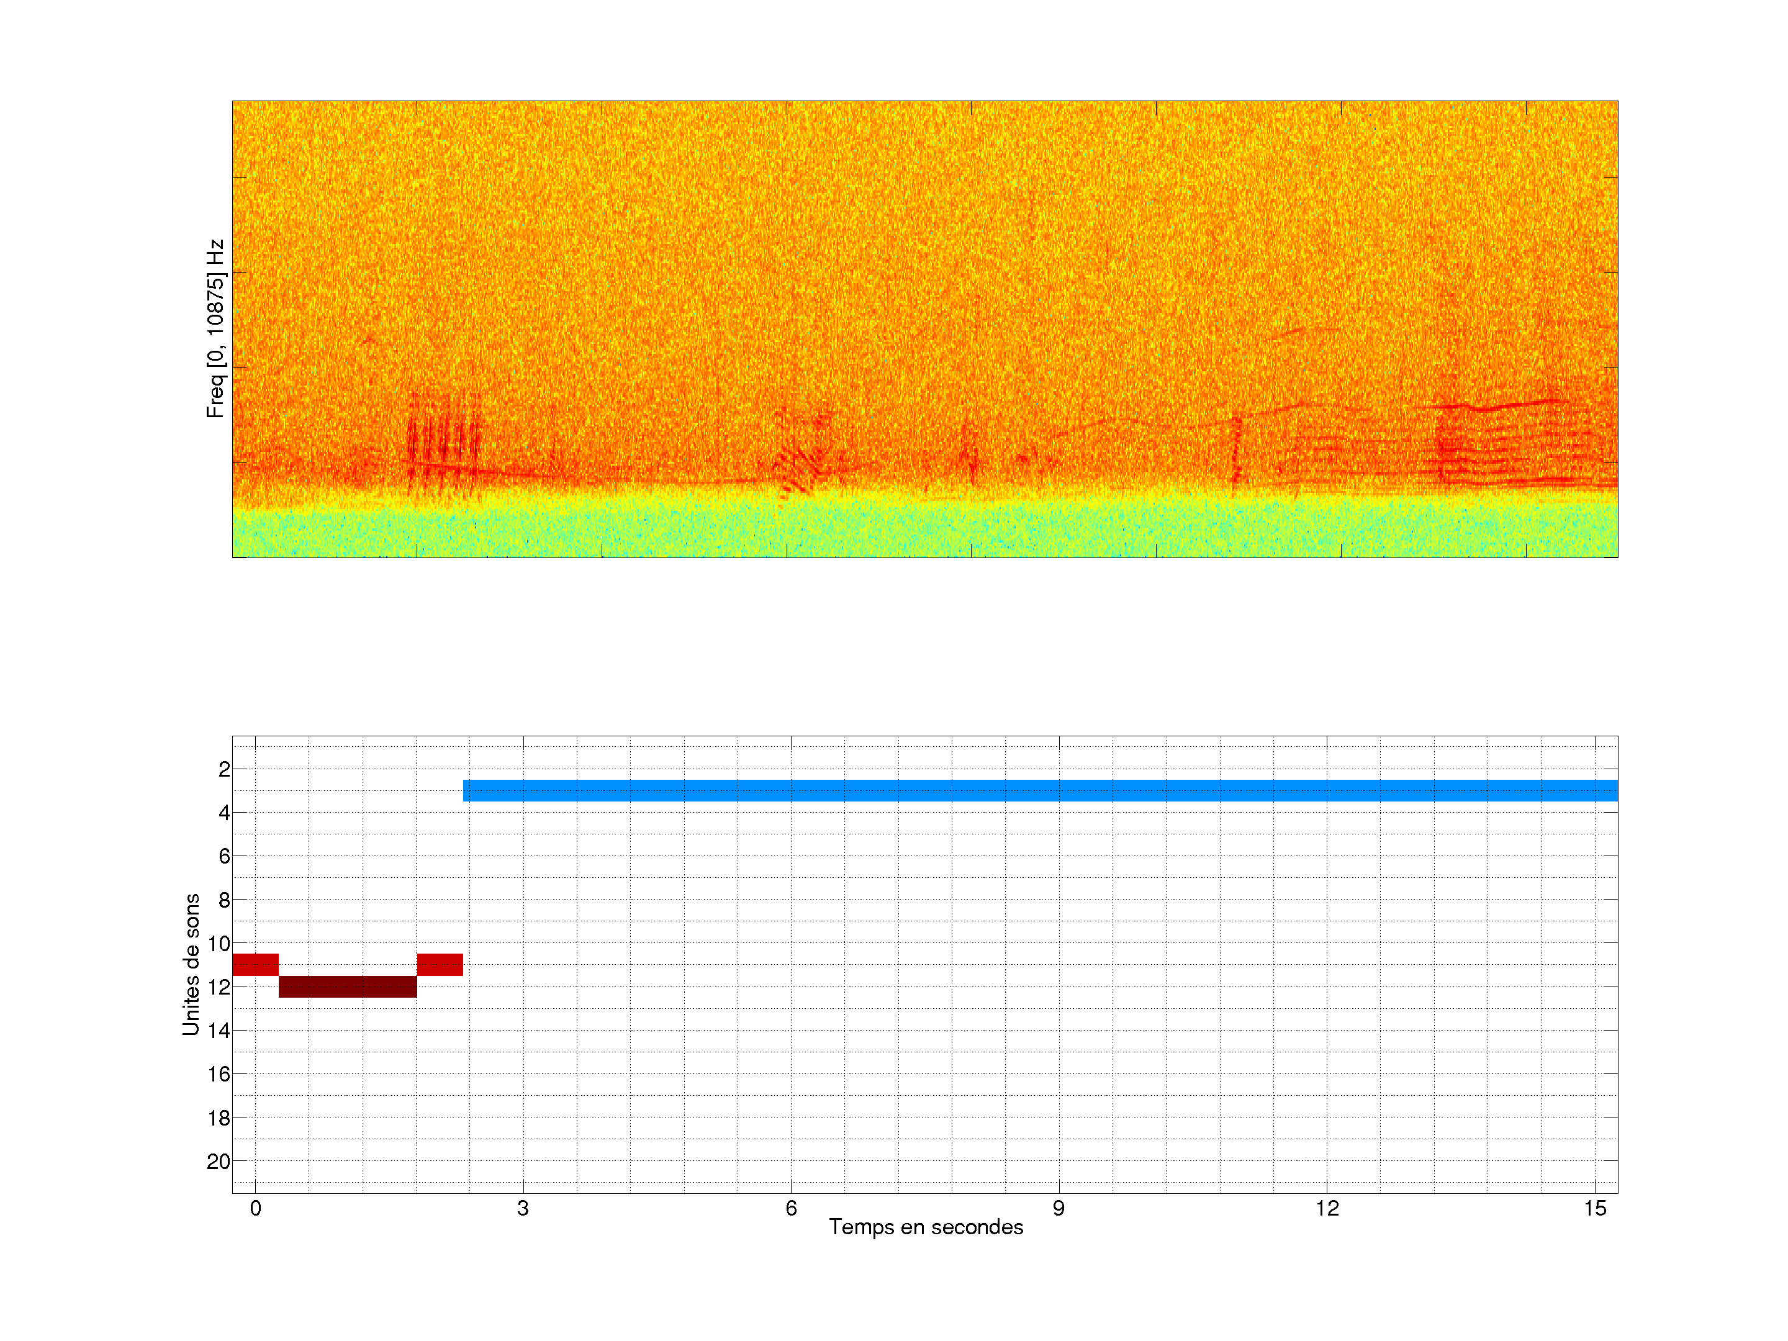
Task: Click the long blue bar at unit 3
Action: tap(1039, 790)
